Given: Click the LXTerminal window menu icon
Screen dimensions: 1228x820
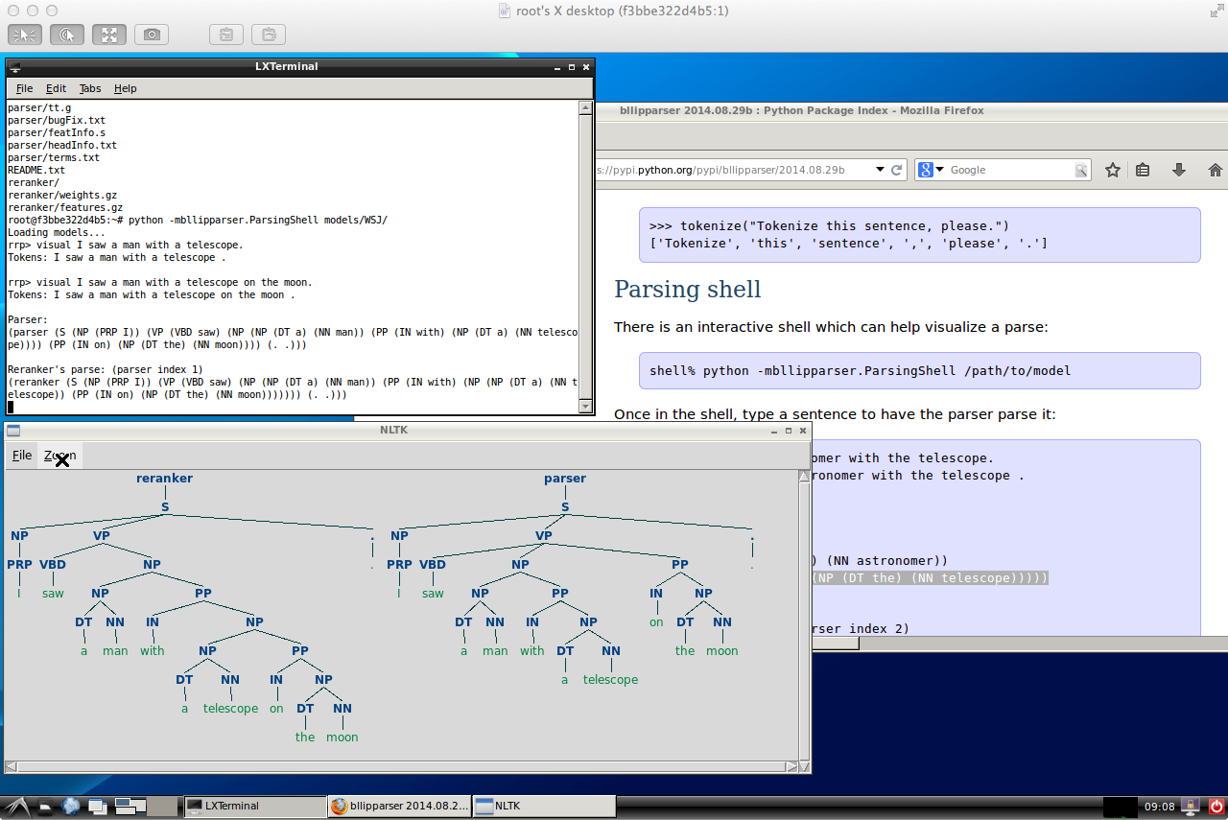Looking at the screenshot, I should (x=14, y=67).
